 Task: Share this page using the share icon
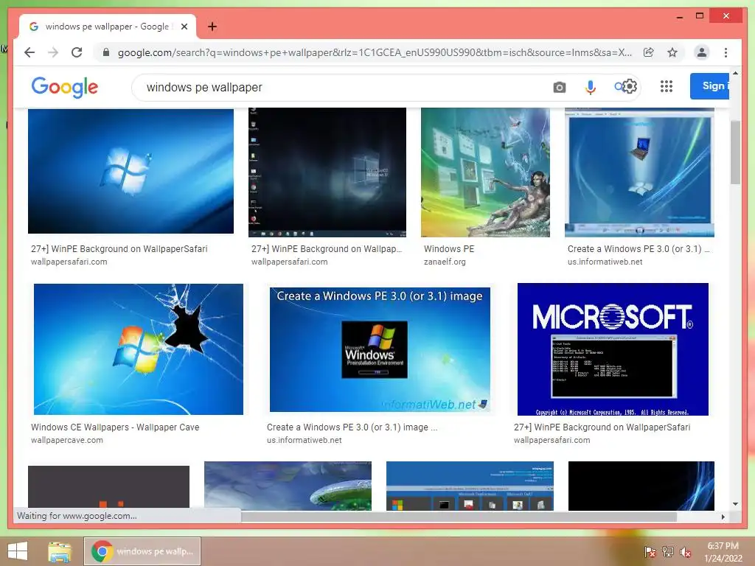(649, 52)
